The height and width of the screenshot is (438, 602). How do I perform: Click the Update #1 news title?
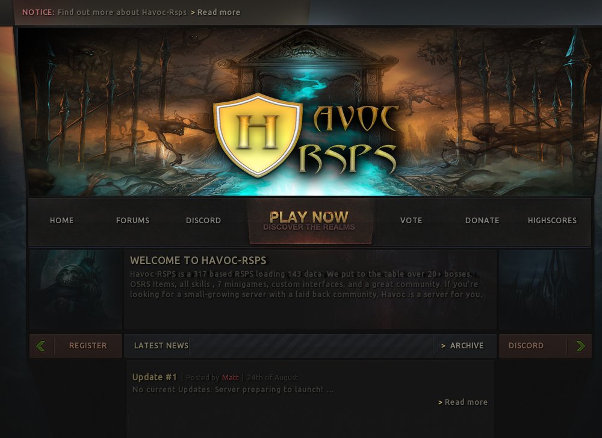click(155, 377)
